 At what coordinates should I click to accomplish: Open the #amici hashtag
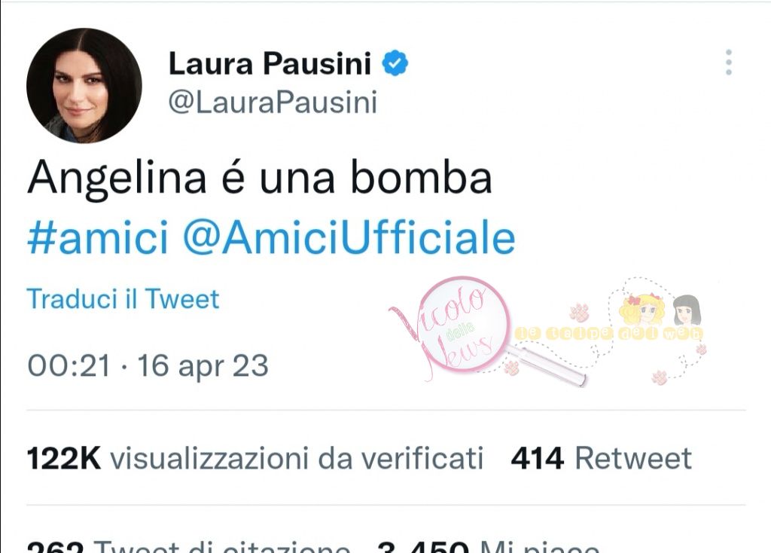(x=98, y=238)
